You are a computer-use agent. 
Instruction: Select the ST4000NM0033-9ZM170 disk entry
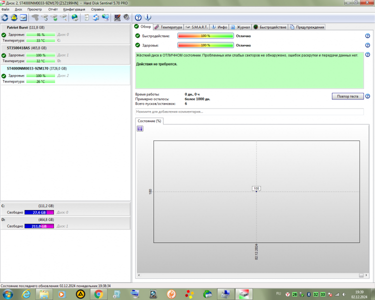(65, 75)
